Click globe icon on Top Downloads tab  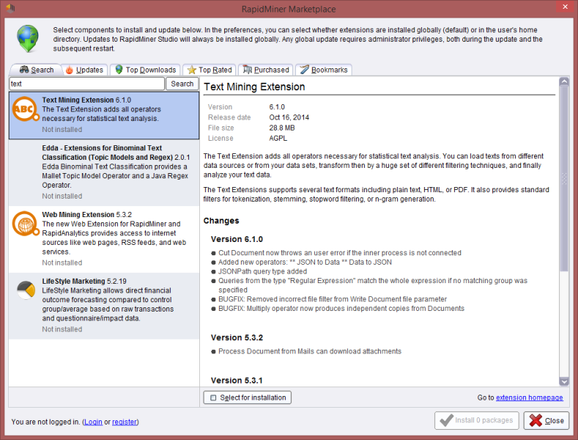coord(119,70)
